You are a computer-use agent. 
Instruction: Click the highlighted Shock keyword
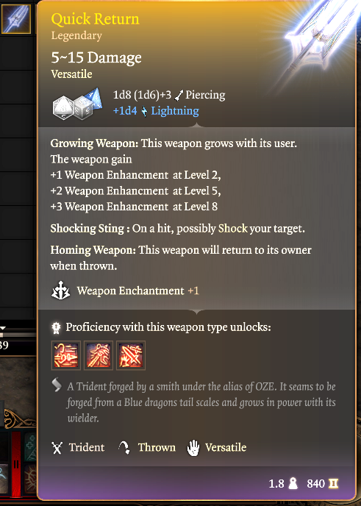tap(233, 229)
